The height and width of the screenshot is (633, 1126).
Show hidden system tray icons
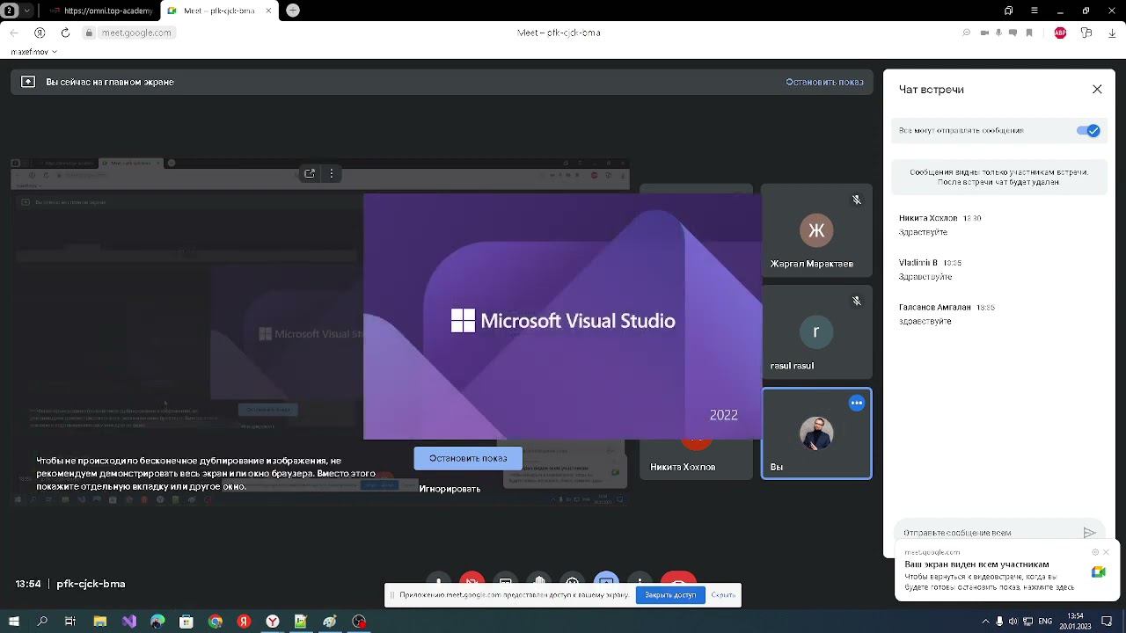(x=985, y=622)
